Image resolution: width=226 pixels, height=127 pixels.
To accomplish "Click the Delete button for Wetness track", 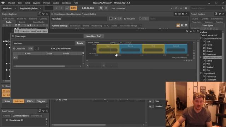I will click(80, 43).
